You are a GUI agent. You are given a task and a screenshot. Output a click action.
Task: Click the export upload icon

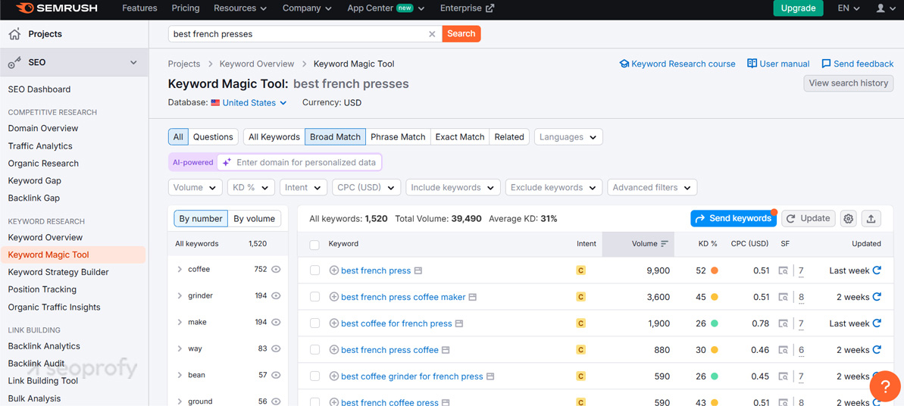871,219
